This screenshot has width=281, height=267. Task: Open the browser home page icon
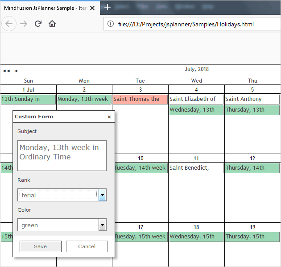tap(52, 24)
